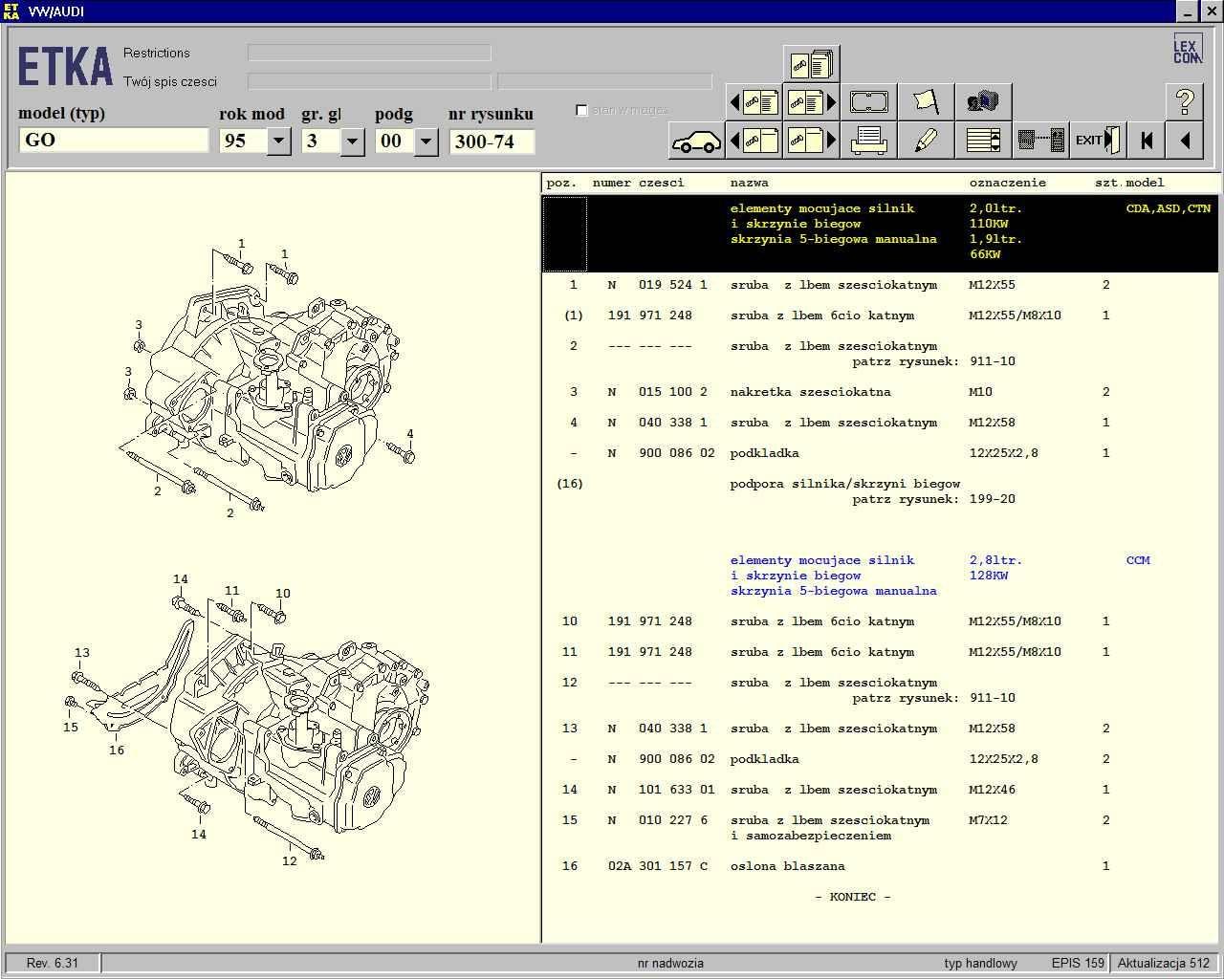
Task: Click the 'EPIS 159' status bar entry
Action: tap(1078, 963)
